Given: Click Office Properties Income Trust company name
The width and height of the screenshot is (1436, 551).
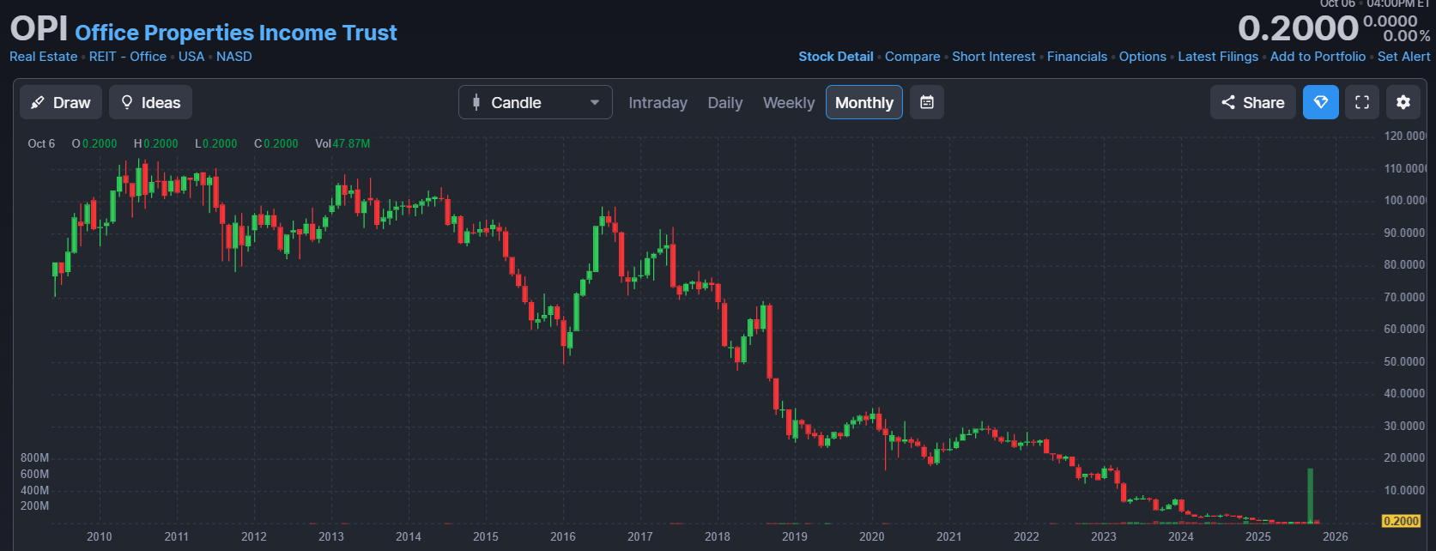Looking at the screenshot, I should click(x=236, y=33).
